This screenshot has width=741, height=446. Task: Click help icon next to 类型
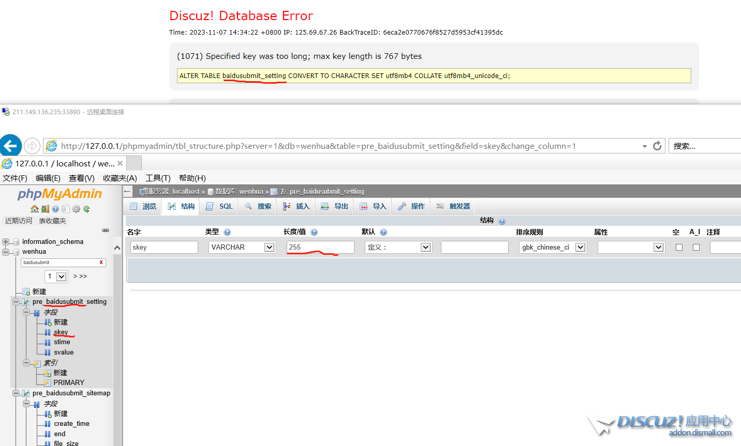click(227, 232)
